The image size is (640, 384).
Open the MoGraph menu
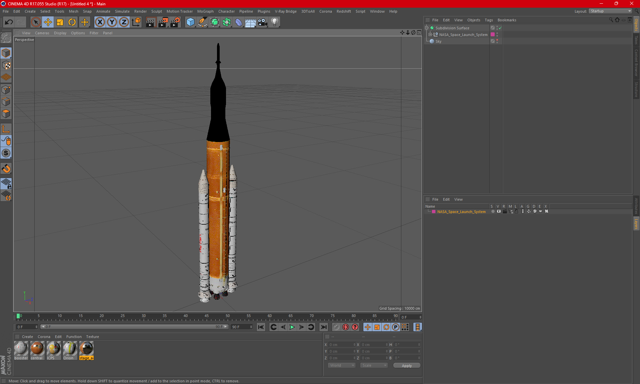(205, 11)
